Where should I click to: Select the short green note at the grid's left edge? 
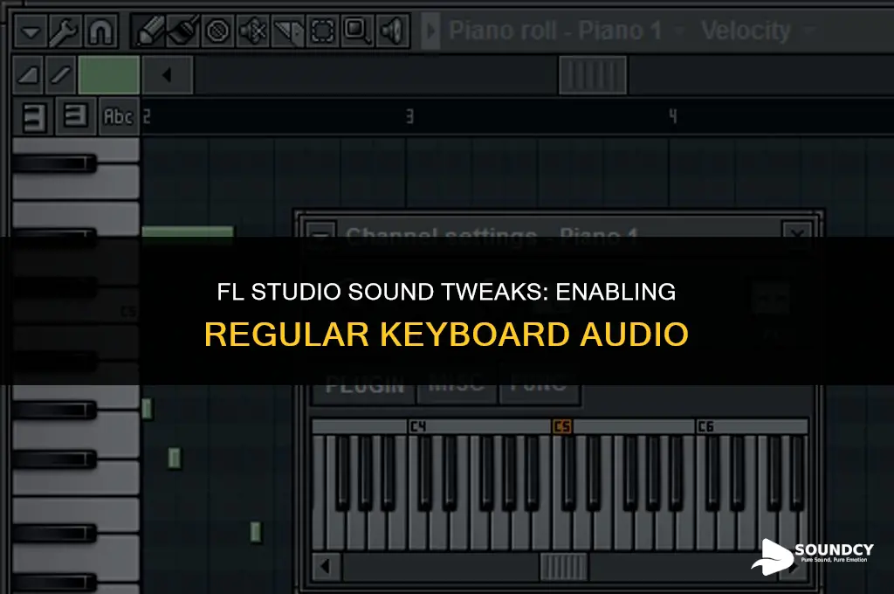[147, 409]
